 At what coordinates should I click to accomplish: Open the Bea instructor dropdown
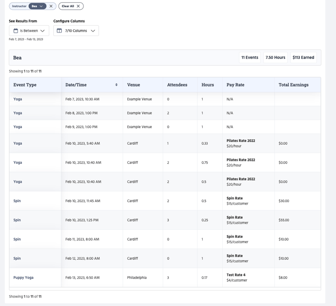[37, 6]
